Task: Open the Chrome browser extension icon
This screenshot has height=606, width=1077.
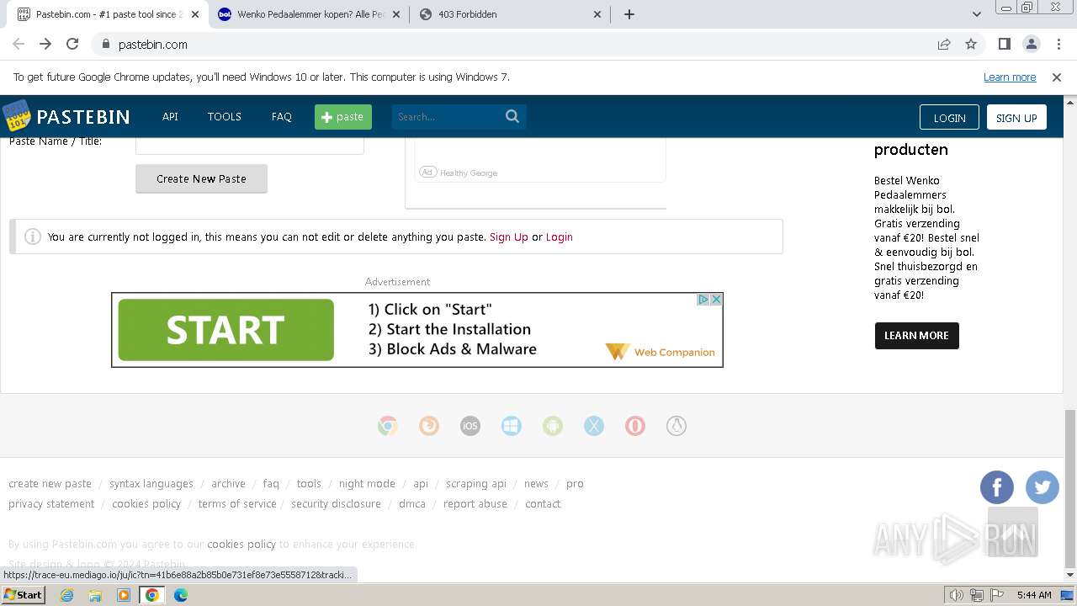Action: [388, 426]
